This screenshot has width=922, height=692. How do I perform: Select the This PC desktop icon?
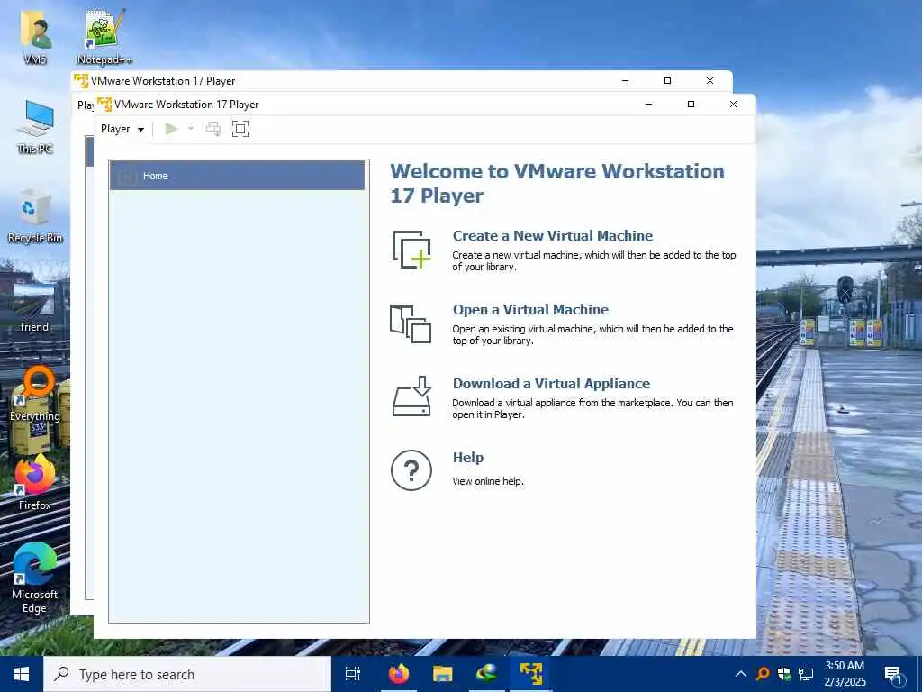(35, 126)
